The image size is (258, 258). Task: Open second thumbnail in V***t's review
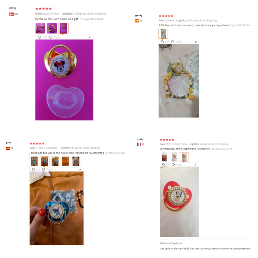[52, 28]
